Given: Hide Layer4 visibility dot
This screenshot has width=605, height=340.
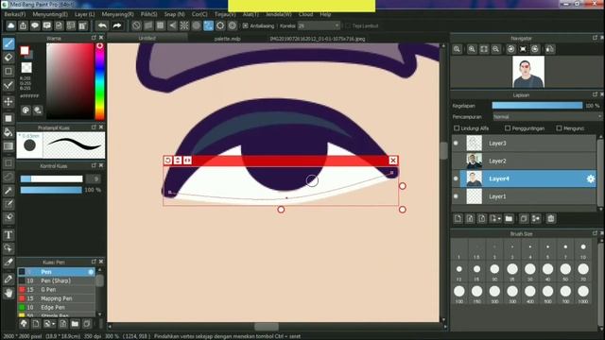Looking at the screenshot, I should [x=456, y=178].
